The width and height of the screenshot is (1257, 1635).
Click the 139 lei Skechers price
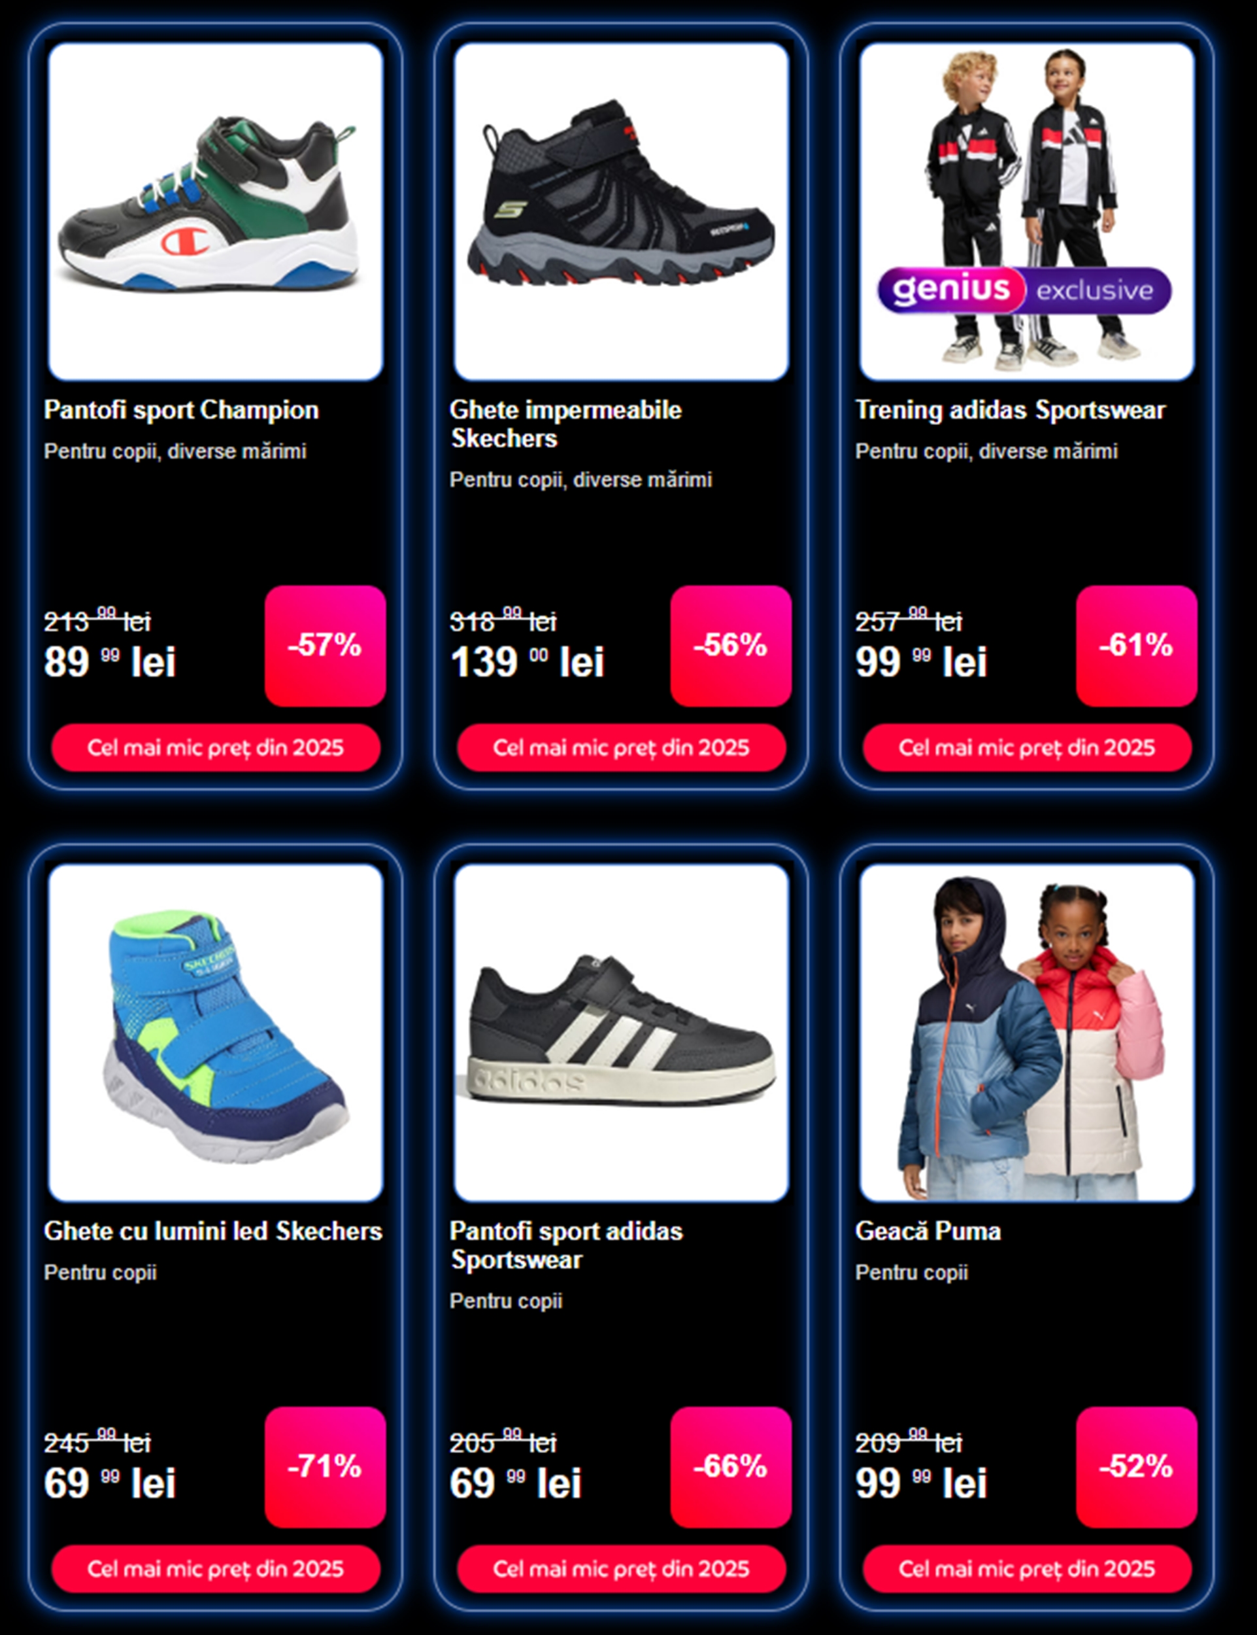tap(527, 662)
